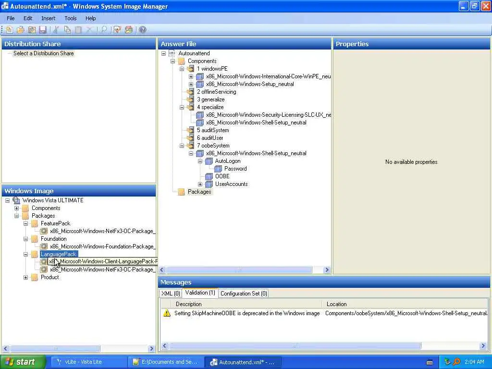The image size is (492, 369).
Task: Switch to the Validation (1) tab
Action: tap(200, 293)
